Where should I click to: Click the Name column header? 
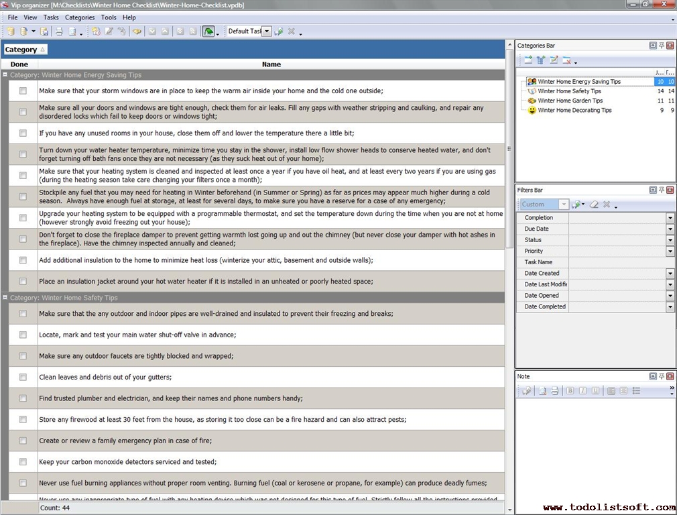[271, 64]
